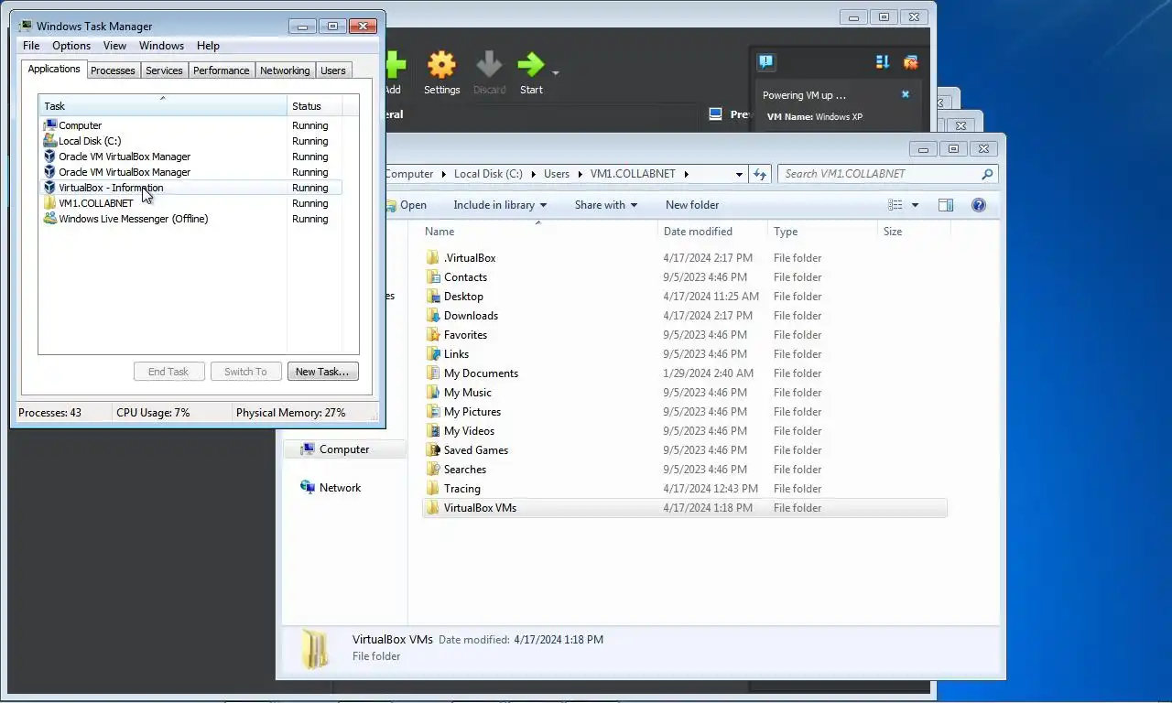This screenshot has width=1172, height=703.
Task: Select the Desktop folder icon
Action: (433, 297)
